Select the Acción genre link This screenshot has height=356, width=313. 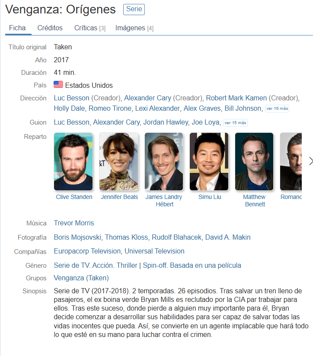click(102, 266)
